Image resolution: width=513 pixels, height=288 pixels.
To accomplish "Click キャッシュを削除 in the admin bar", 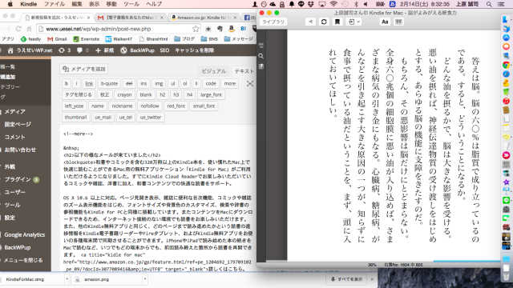I will [194, 50].
